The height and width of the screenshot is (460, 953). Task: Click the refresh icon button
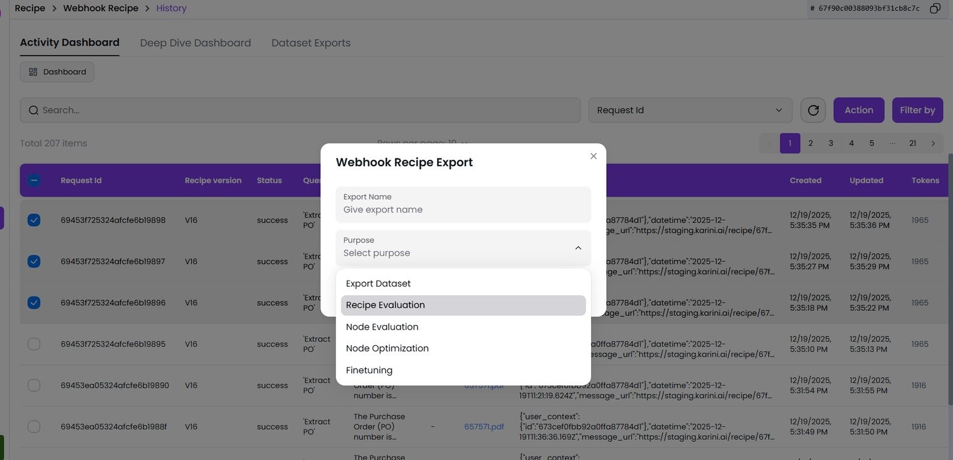point(813,110)
